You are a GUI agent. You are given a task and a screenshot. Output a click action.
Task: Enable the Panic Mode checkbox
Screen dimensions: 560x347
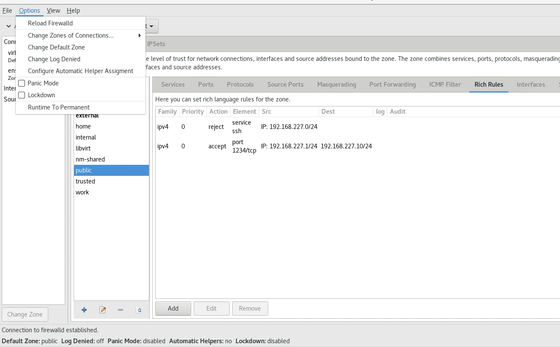(x=22, y=83)
